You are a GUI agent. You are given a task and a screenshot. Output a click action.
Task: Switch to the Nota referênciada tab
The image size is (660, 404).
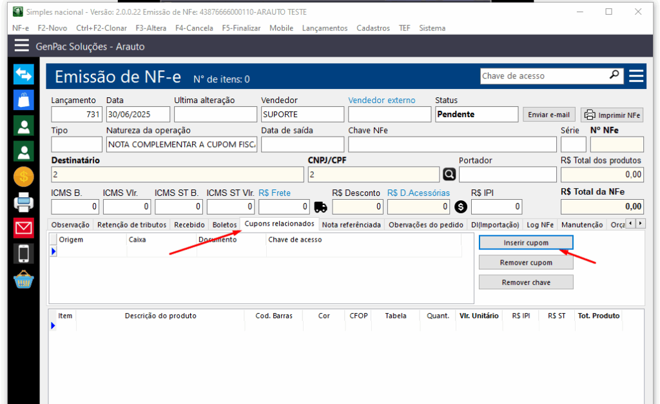tap(351, 225)
